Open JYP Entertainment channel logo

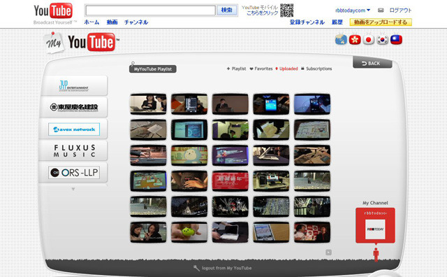(74, 85)
